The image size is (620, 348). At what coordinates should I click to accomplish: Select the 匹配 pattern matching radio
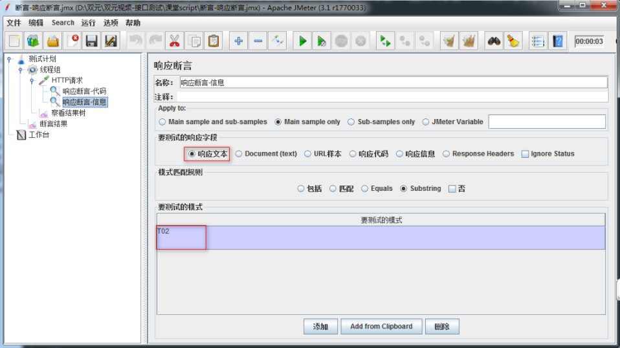pos(333,189)
